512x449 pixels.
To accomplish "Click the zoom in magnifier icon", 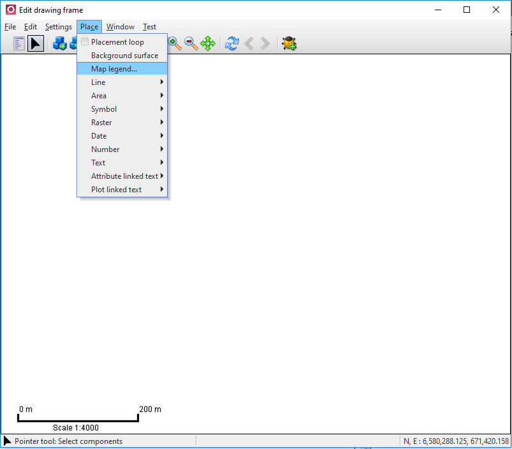I will [x=175, y=43].
